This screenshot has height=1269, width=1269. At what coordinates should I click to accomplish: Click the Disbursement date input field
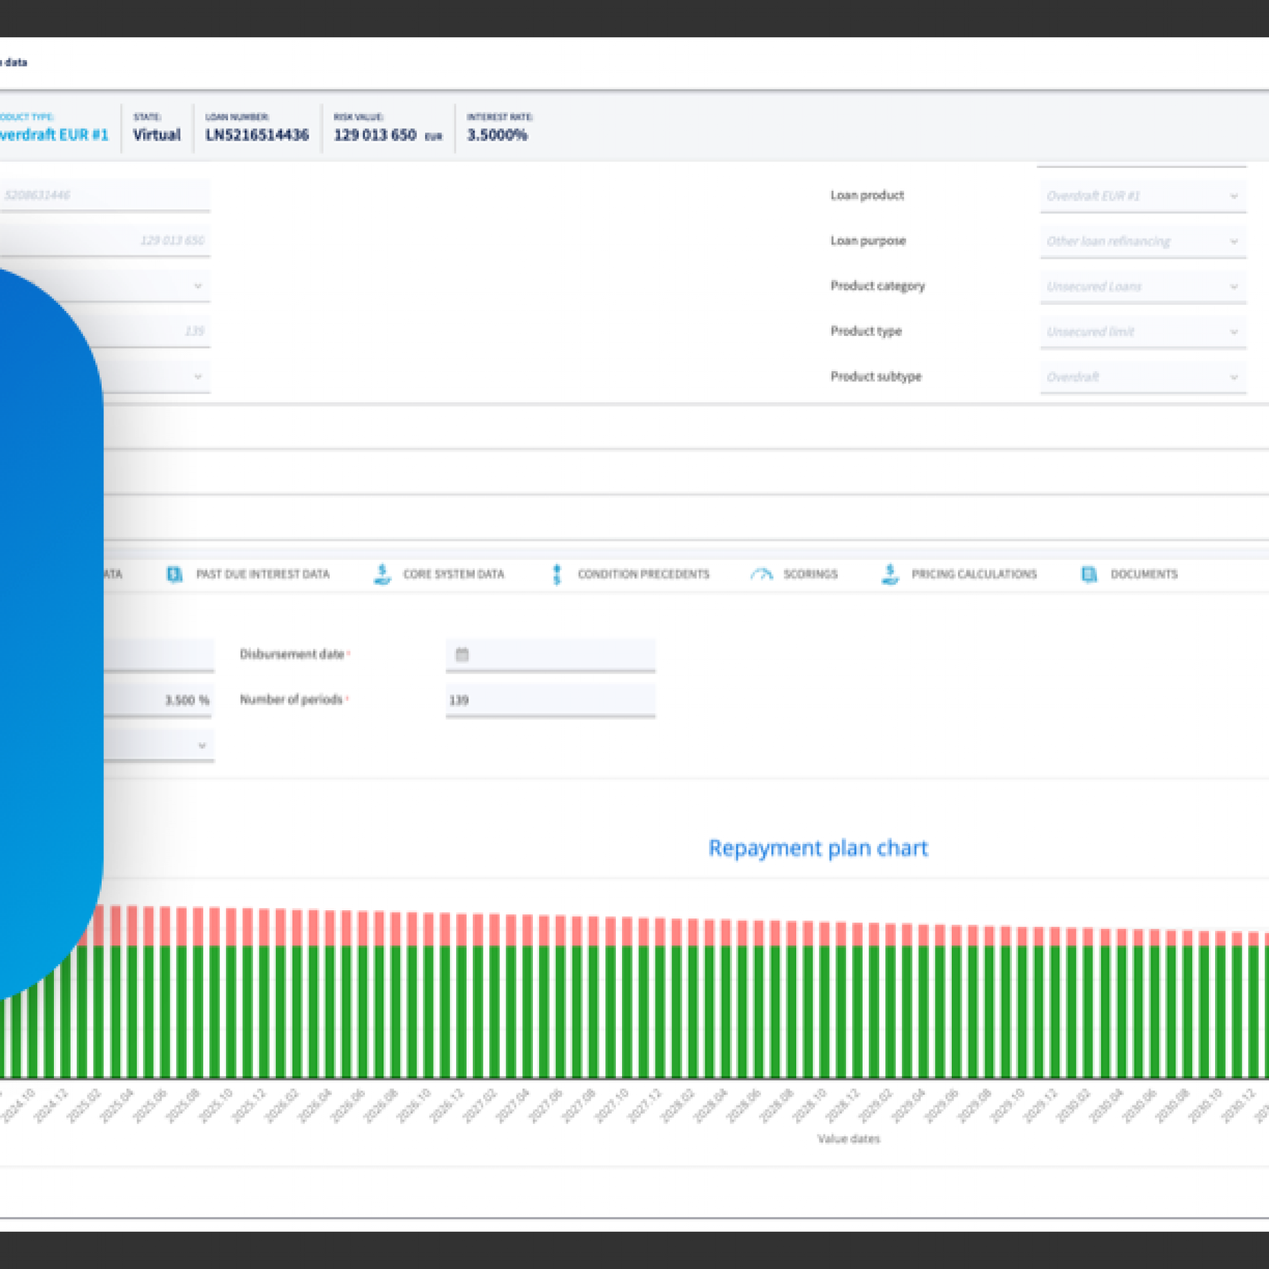(x=558, y=654)
